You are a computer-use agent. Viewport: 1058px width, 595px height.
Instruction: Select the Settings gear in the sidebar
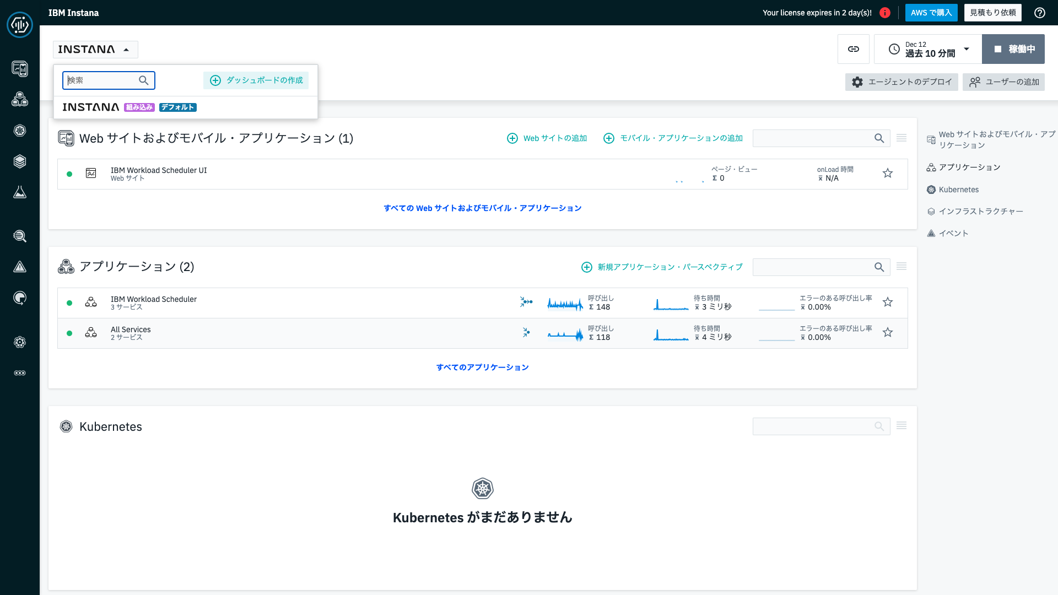point(20,342)
